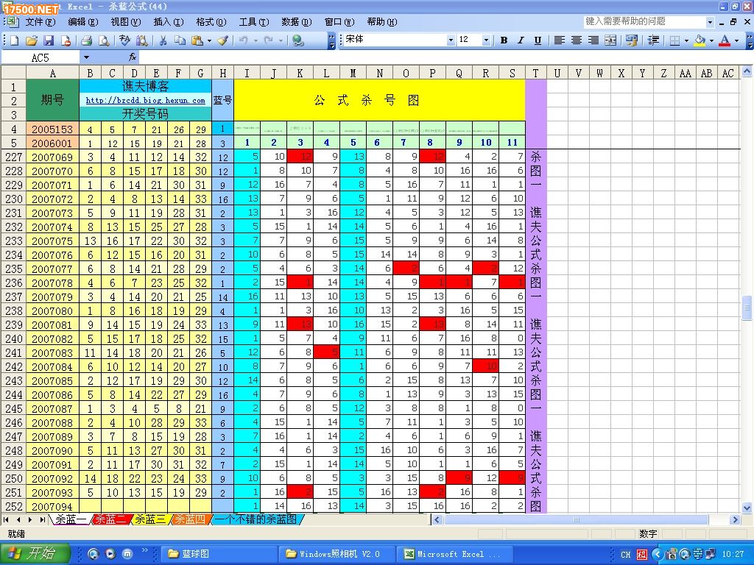The image size is (754, 565).
Task: Apply cell borders
Action: tap(674, 40)
